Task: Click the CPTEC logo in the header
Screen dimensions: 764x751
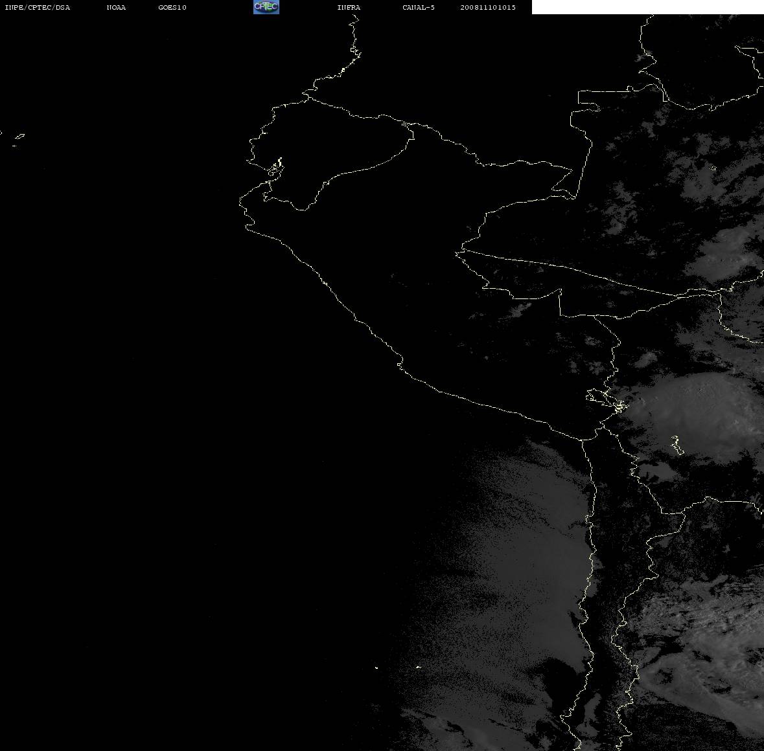Action: (266, 7)
